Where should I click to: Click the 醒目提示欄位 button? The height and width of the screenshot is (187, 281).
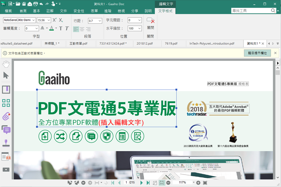point(257,53)
